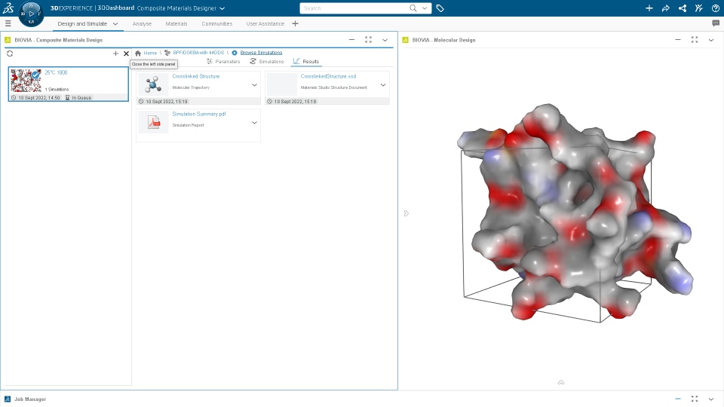Viewport: 724px width, 407px height.
Task: Click the share arrow icon in top bar
Action: (x=666, y=8)
